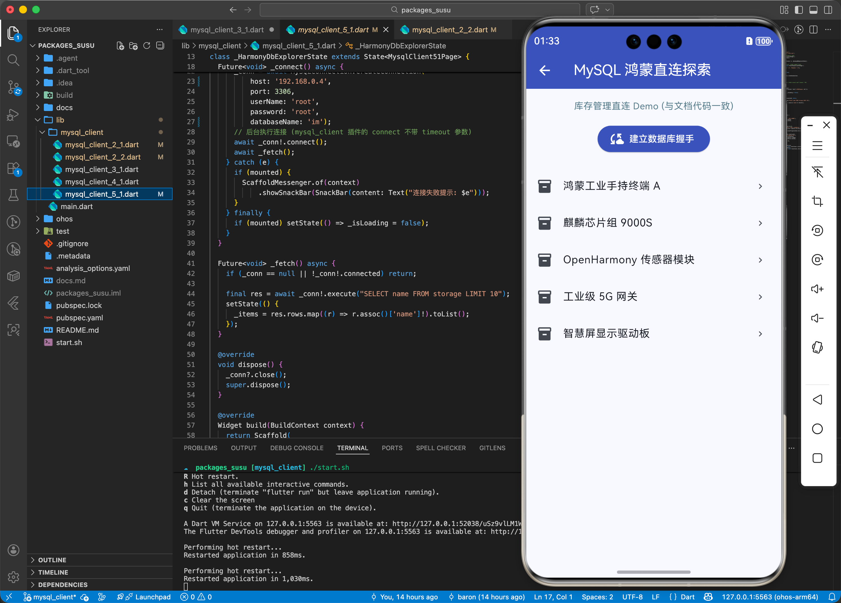Open main.dart in the file tree
The height and width of the screenshot is (603, 841).
click(x=100, y=207)
